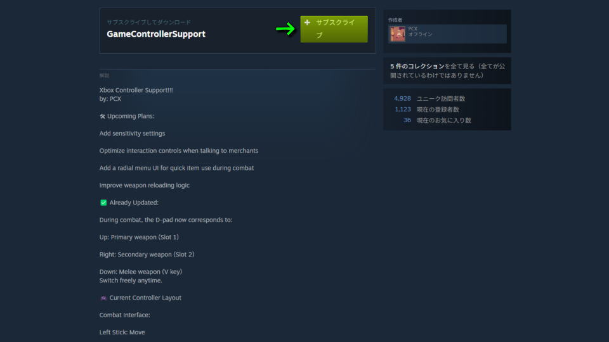
Task: Click the GameControllerSupport title
Action: coord(156,34)
